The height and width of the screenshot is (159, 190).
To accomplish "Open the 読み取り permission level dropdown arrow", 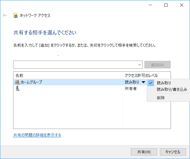I will (144, 82).
